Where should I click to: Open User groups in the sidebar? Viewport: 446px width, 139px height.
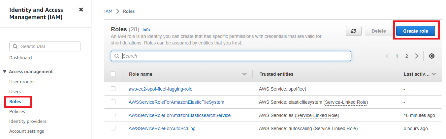[x=22, y=82]
